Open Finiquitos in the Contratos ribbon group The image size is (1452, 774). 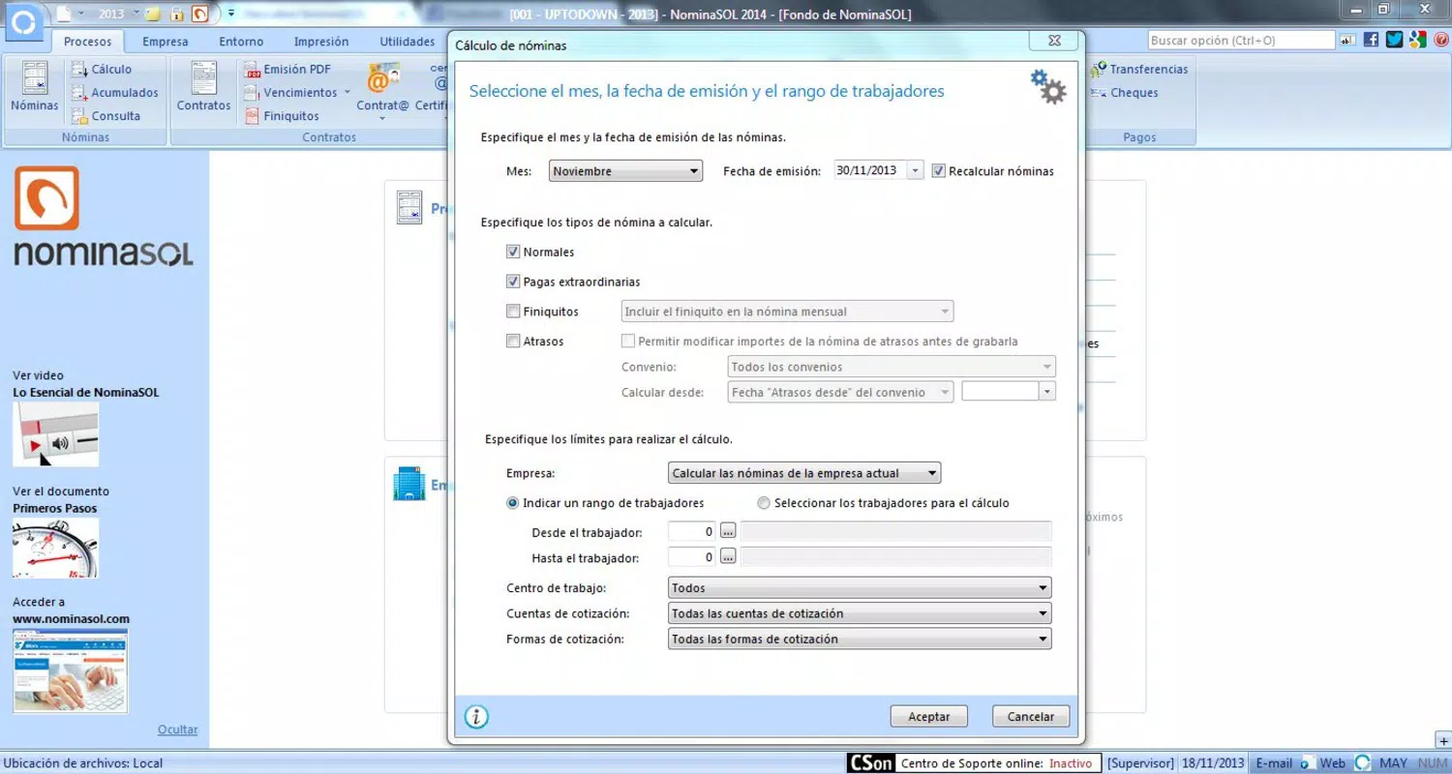click(x=281, y=116)
